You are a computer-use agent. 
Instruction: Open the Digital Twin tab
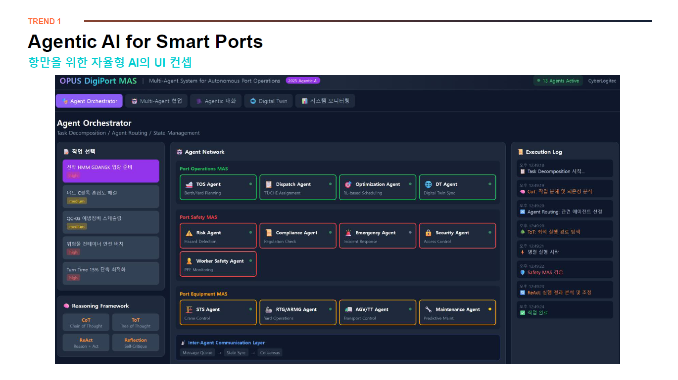click(268, 101)
